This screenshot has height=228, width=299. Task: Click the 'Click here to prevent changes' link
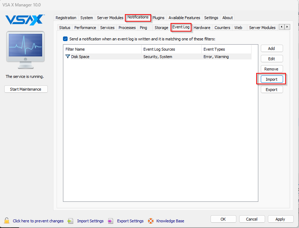coord(38,221)
